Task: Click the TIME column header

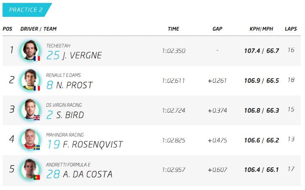Action: click(174, 29)
